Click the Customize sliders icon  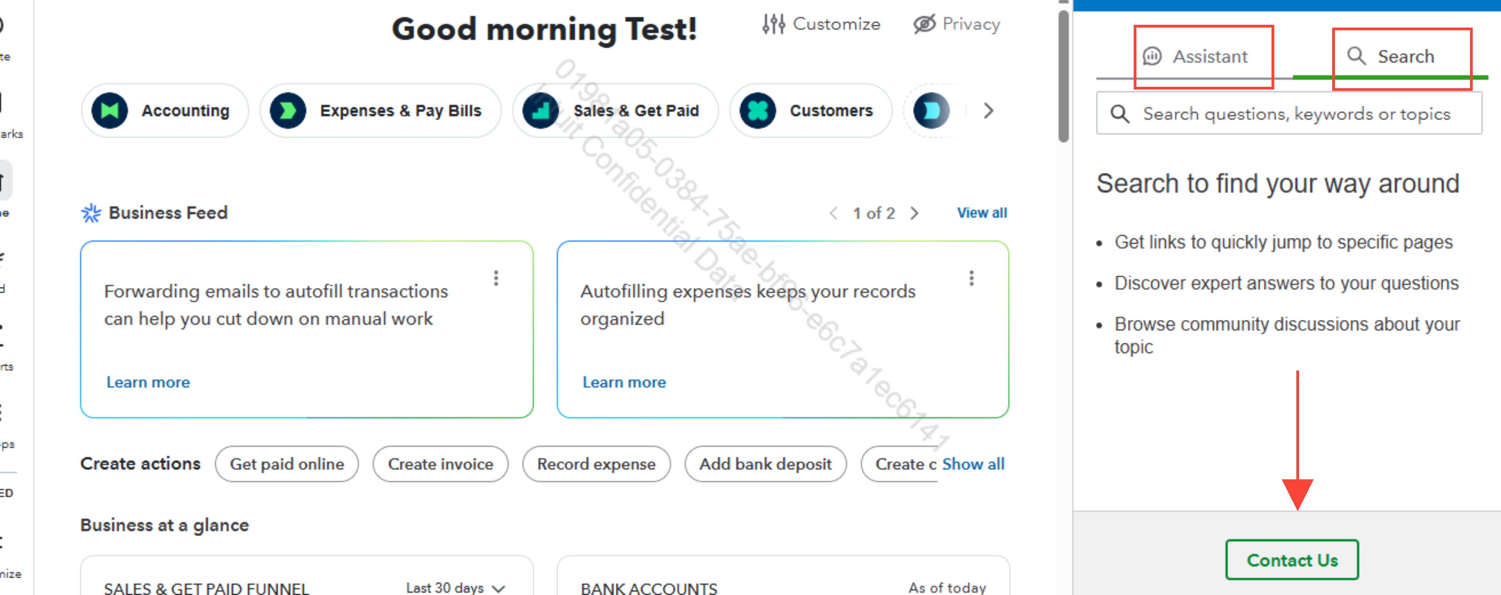pos(773,24)
